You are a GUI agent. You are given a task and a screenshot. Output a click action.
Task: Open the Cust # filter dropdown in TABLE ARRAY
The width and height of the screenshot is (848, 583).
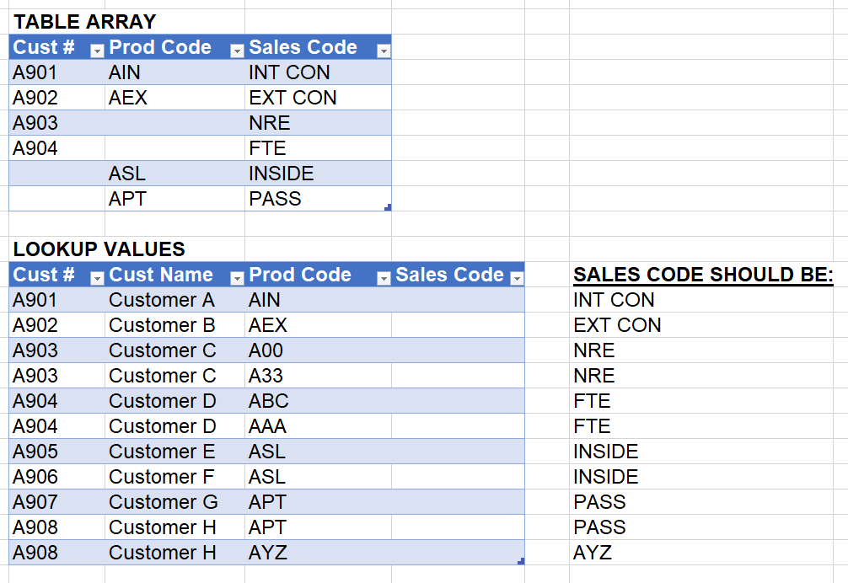tap(97, 51)
